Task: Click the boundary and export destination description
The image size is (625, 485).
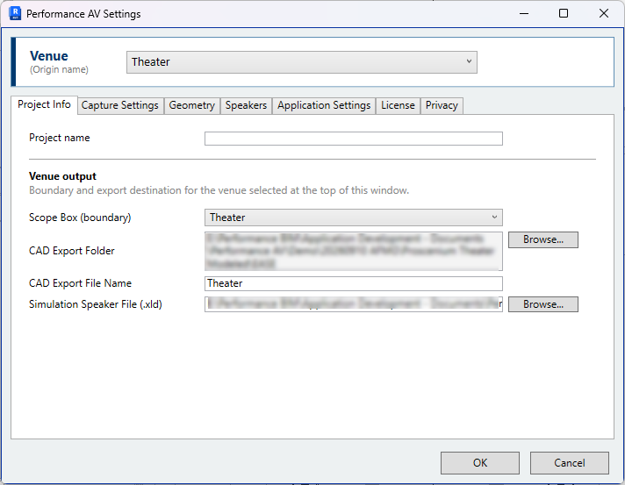Action: (219, 190)
